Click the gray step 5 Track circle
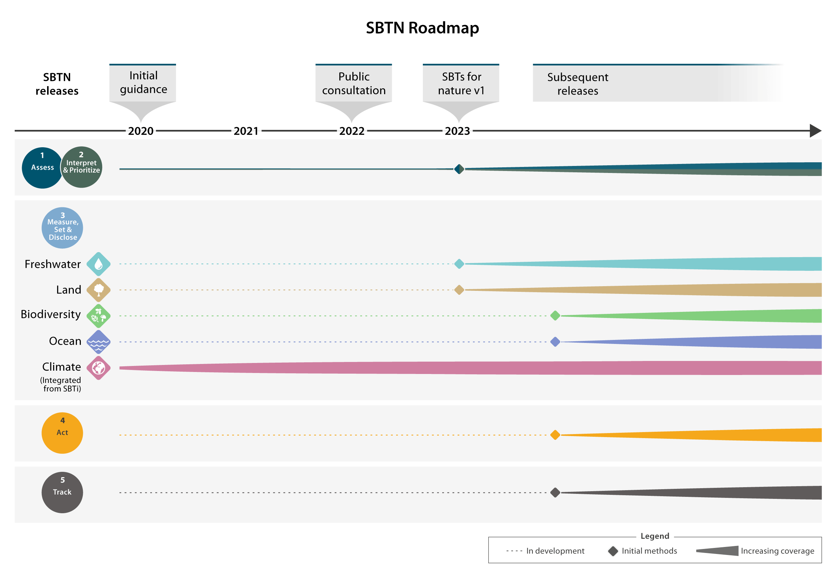The width and height of the screenshot is (835, 577). [62, 493]
